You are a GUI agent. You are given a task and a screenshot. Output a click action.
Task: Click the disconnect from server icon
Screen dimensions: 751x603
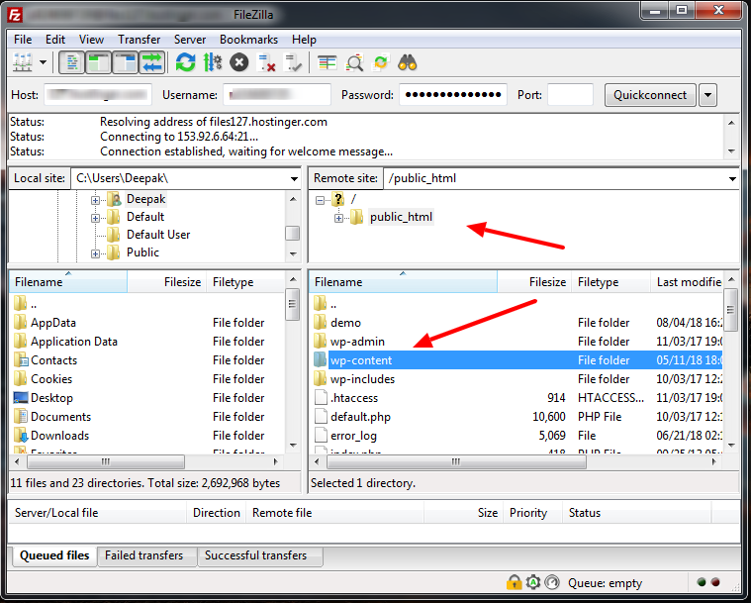tap(266, 62)
